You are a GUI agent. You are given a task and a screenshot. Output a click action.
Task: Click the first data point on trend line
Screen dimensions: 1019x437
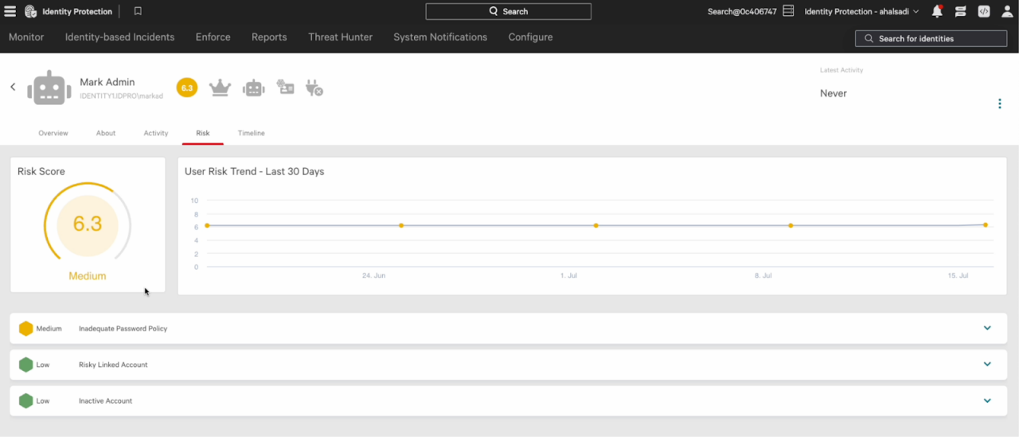click(207, 225)
